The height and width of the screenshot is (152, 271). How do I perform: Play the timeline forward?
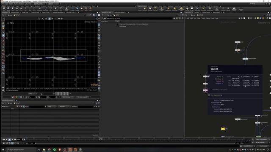[12, 140]
